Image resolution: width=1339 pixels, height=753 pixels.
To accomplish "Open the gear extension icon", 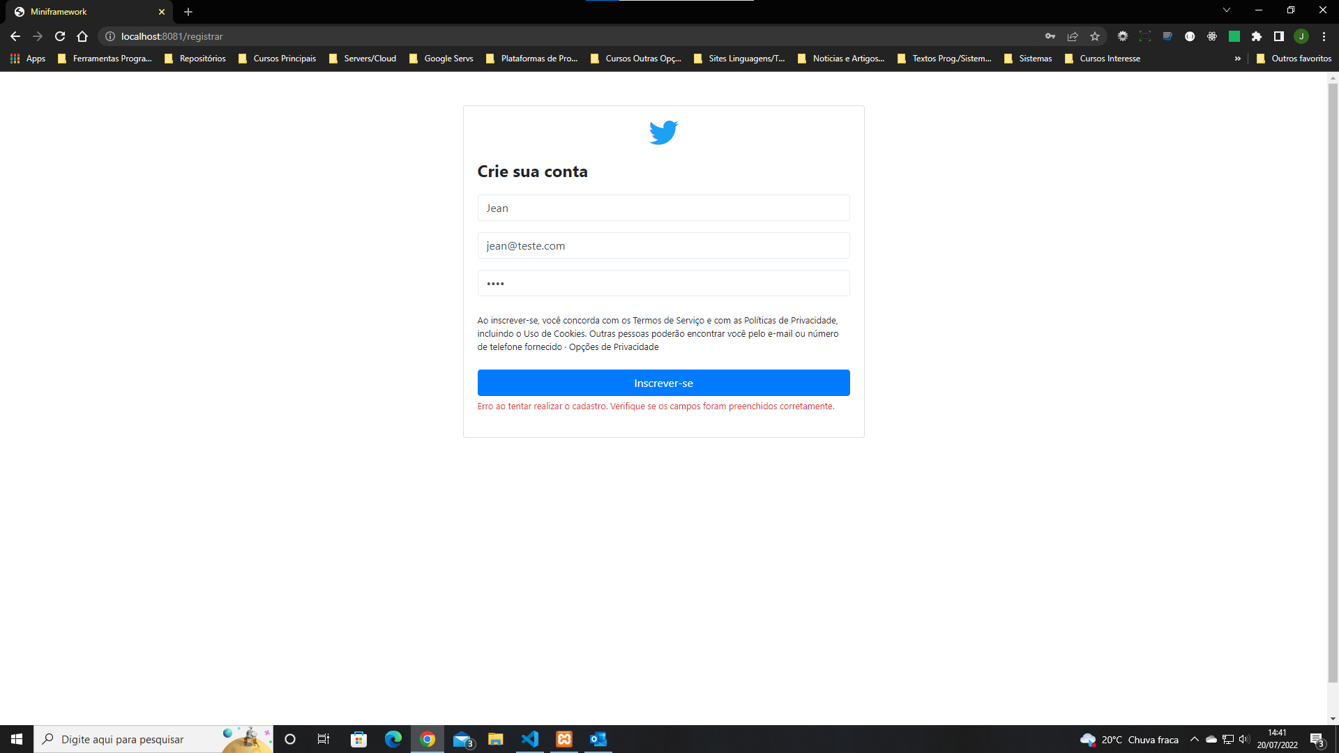I will 1123,36.
